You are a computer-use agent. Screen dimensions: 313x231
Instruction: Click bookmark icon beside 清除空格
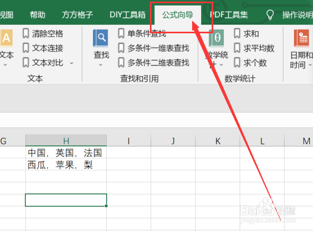(x=26, y=33)
